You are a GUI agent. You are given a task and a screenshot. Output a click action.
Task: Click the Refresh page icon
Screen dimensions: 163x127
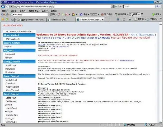116,6
